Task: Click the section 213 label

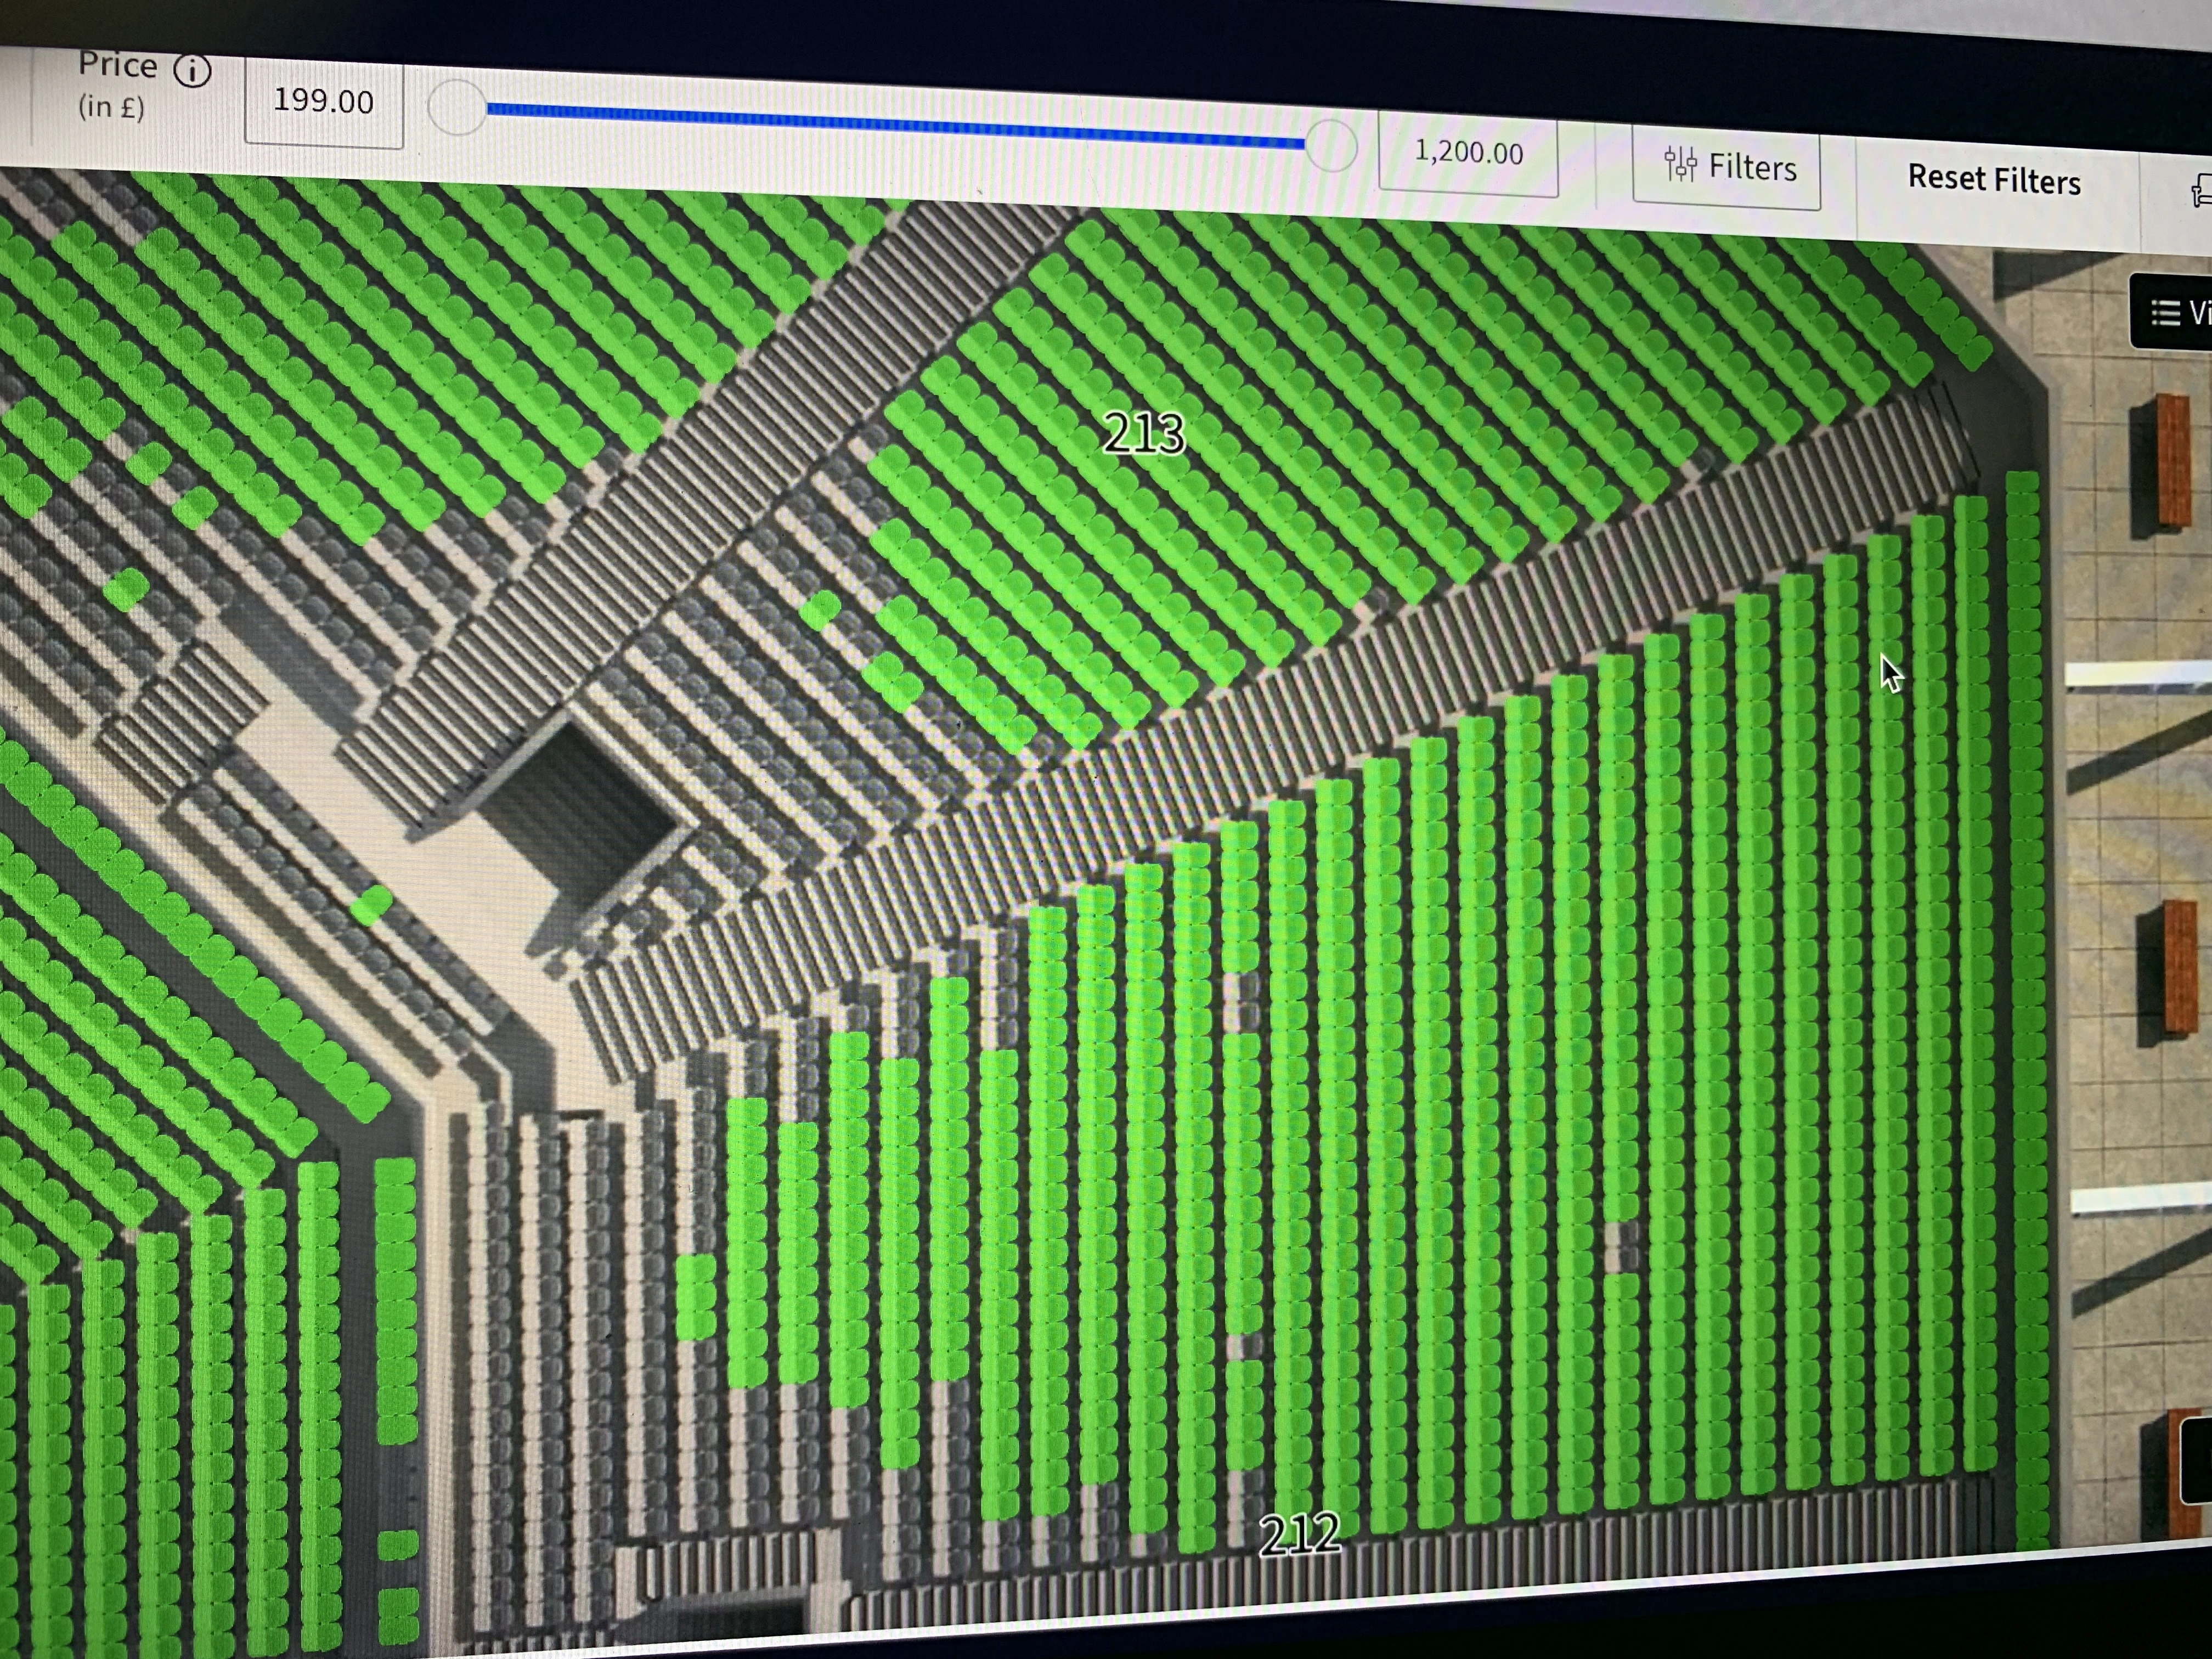Action: (x=1143, y=434)
